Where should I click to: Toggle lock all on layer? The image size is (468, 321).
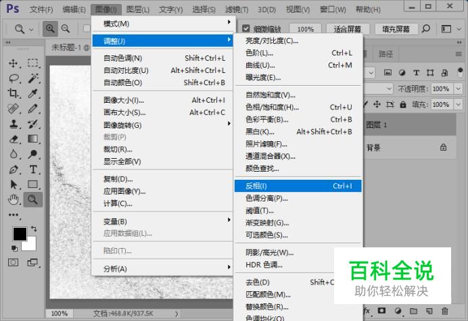tap(403, 105)
